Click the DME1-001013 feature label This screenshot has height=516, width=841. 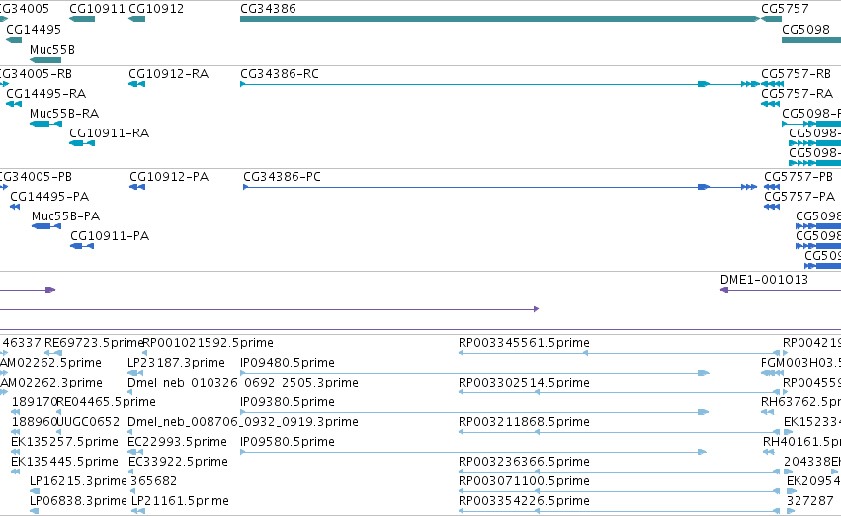[764, 280]
